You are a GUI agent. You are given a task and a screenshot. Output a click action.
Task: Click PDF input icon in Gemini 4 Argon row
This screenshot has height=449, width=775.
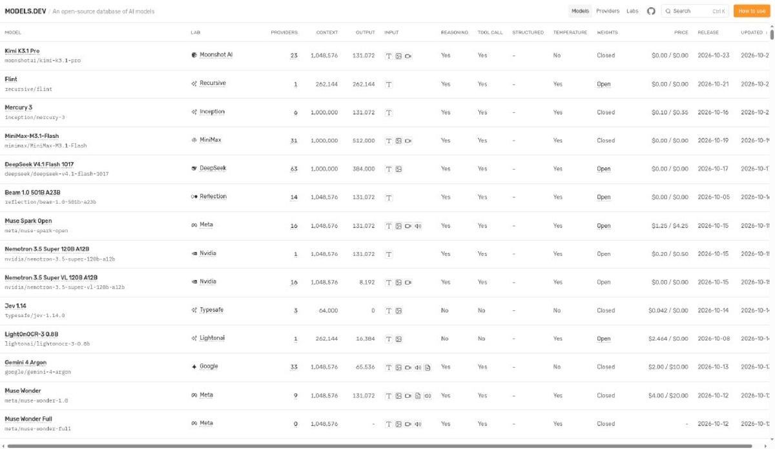coord(428,367)
